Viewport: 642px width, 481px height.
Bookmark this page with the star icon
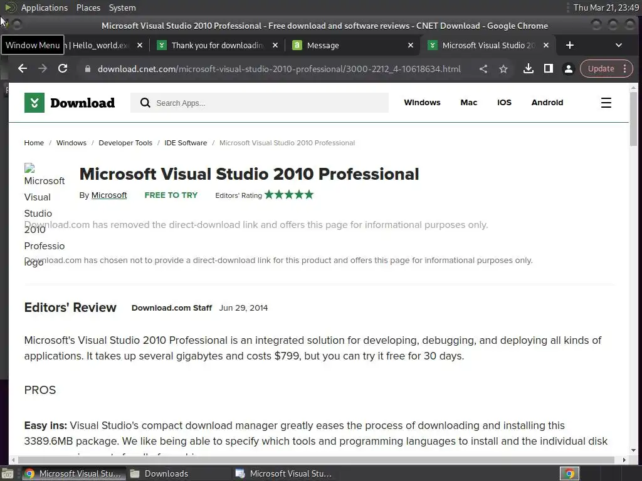(x=503, y=69)
